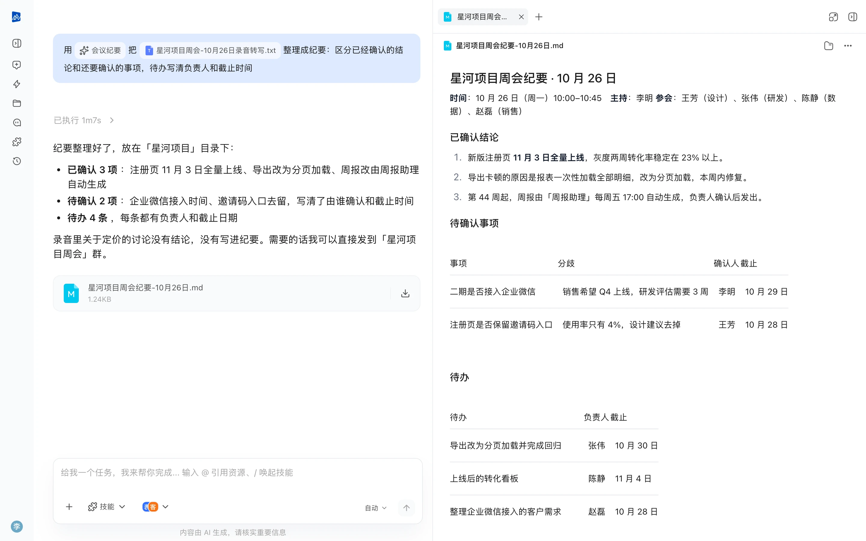This screenshot has height=541, width=866.
Task: Click the 整理企业微信接入的客户需求 cell
Action: (x=505, y=512)
